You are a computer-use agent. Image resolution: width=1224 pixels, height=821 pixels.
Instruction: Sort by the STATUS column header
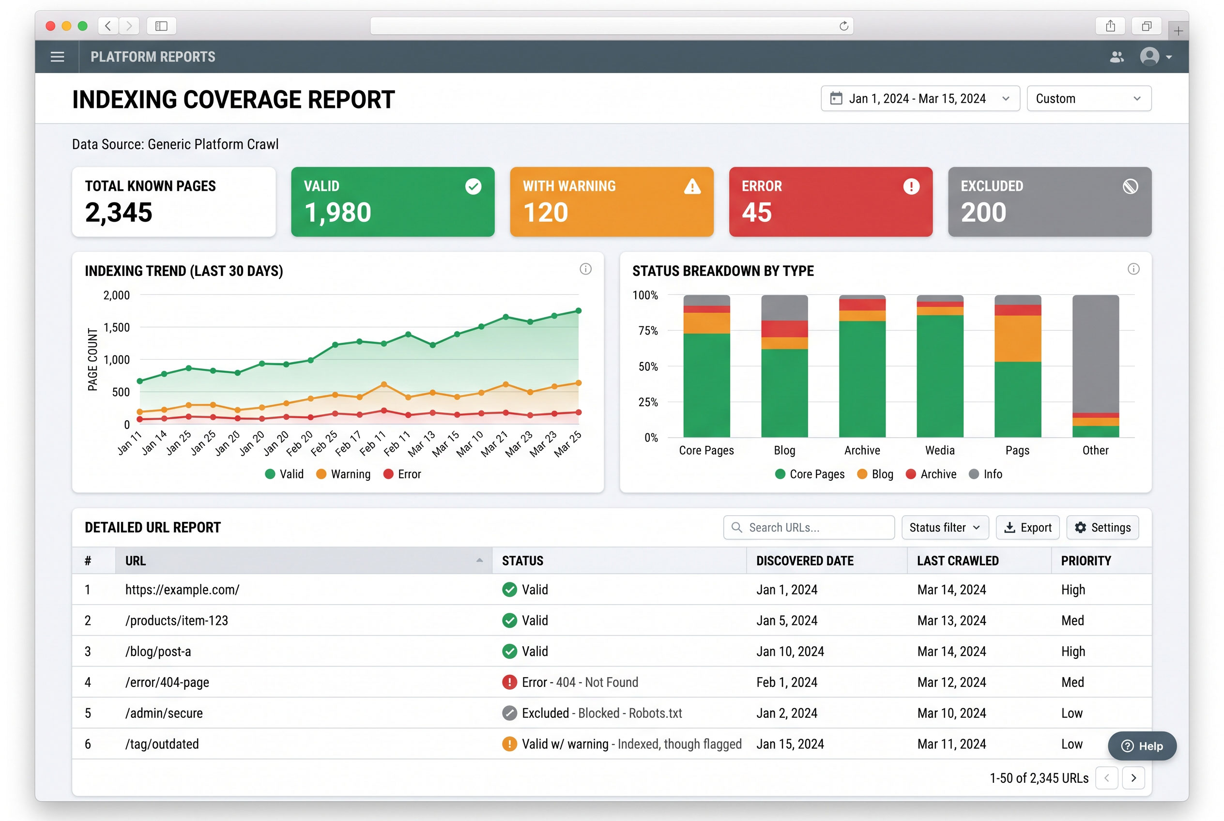click(x=619, y=560)
